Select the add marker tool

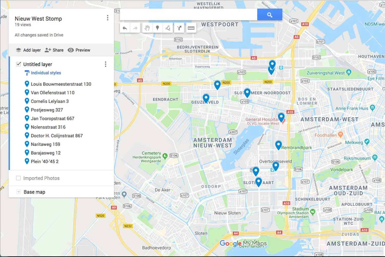click(x=157, y=28)
